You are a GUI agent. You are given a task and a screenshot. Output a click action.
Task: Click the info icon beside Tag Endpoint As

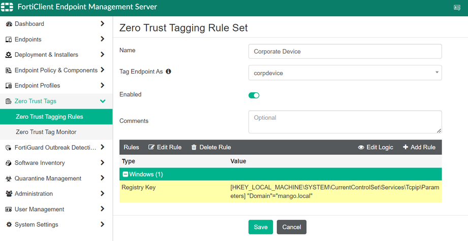pyautogui.click(x=169, y=72)
